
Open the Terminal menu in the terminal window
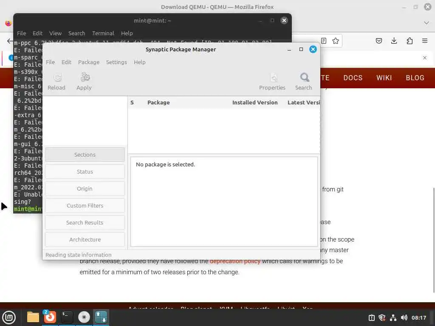click(103, 33)
